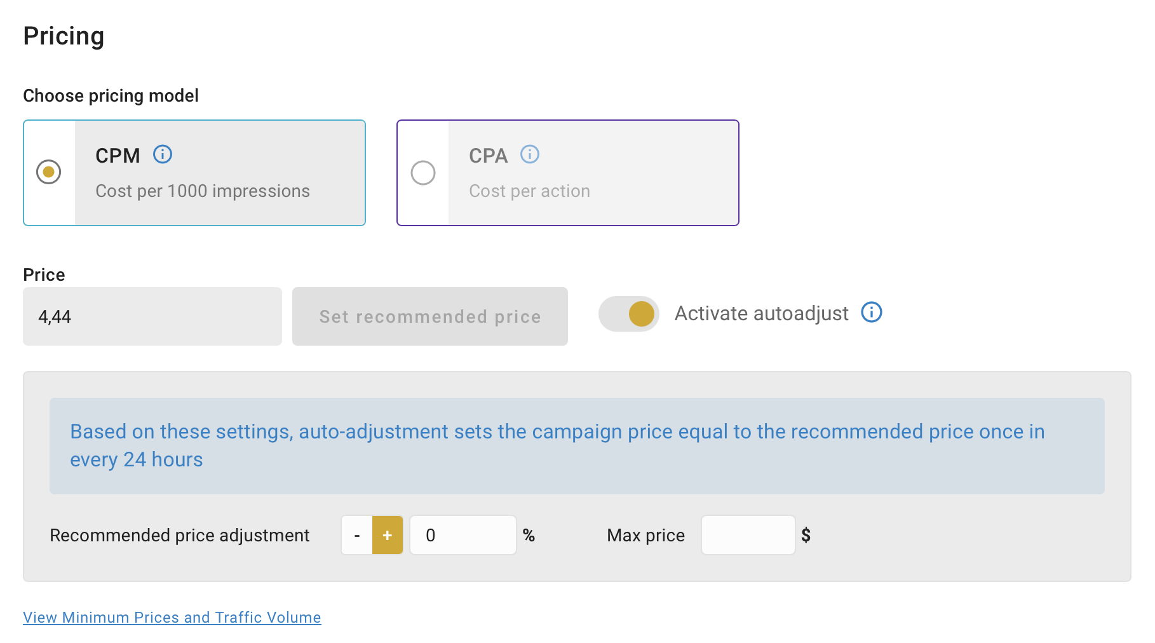
Task: Toggle the Activate autoadjust switch
Action: click(x=629, y=314)
